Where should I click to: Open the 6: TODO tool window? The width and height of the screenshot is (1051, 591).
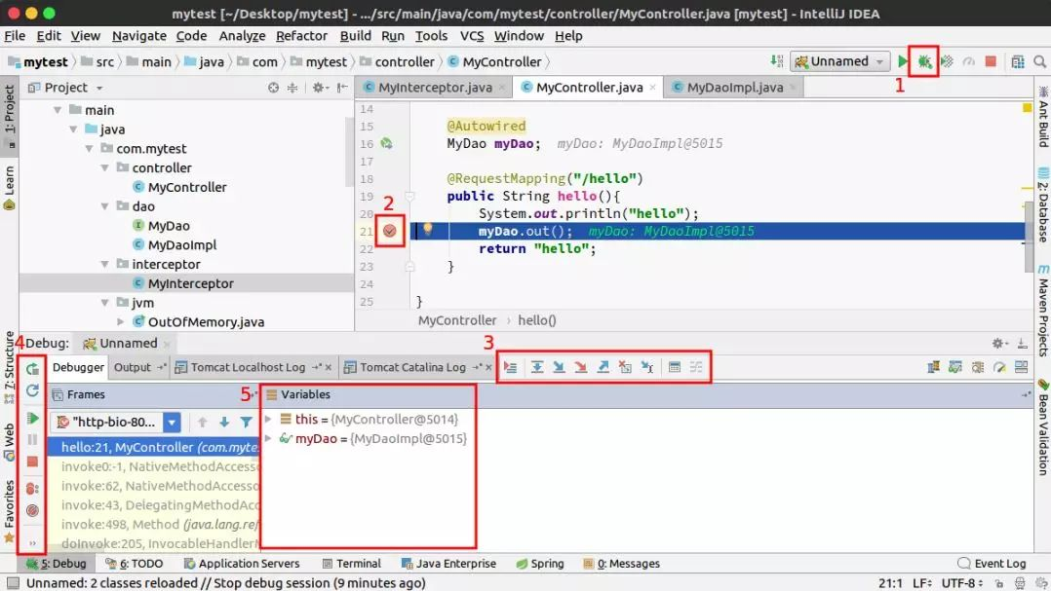(135, 564)
